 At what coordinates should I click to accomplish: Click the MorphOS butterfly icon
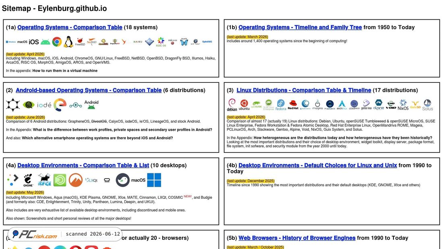[x=184, y=42]
